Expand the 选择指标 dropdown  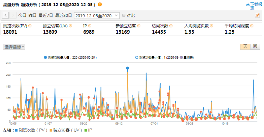click(x=14, y=47)
